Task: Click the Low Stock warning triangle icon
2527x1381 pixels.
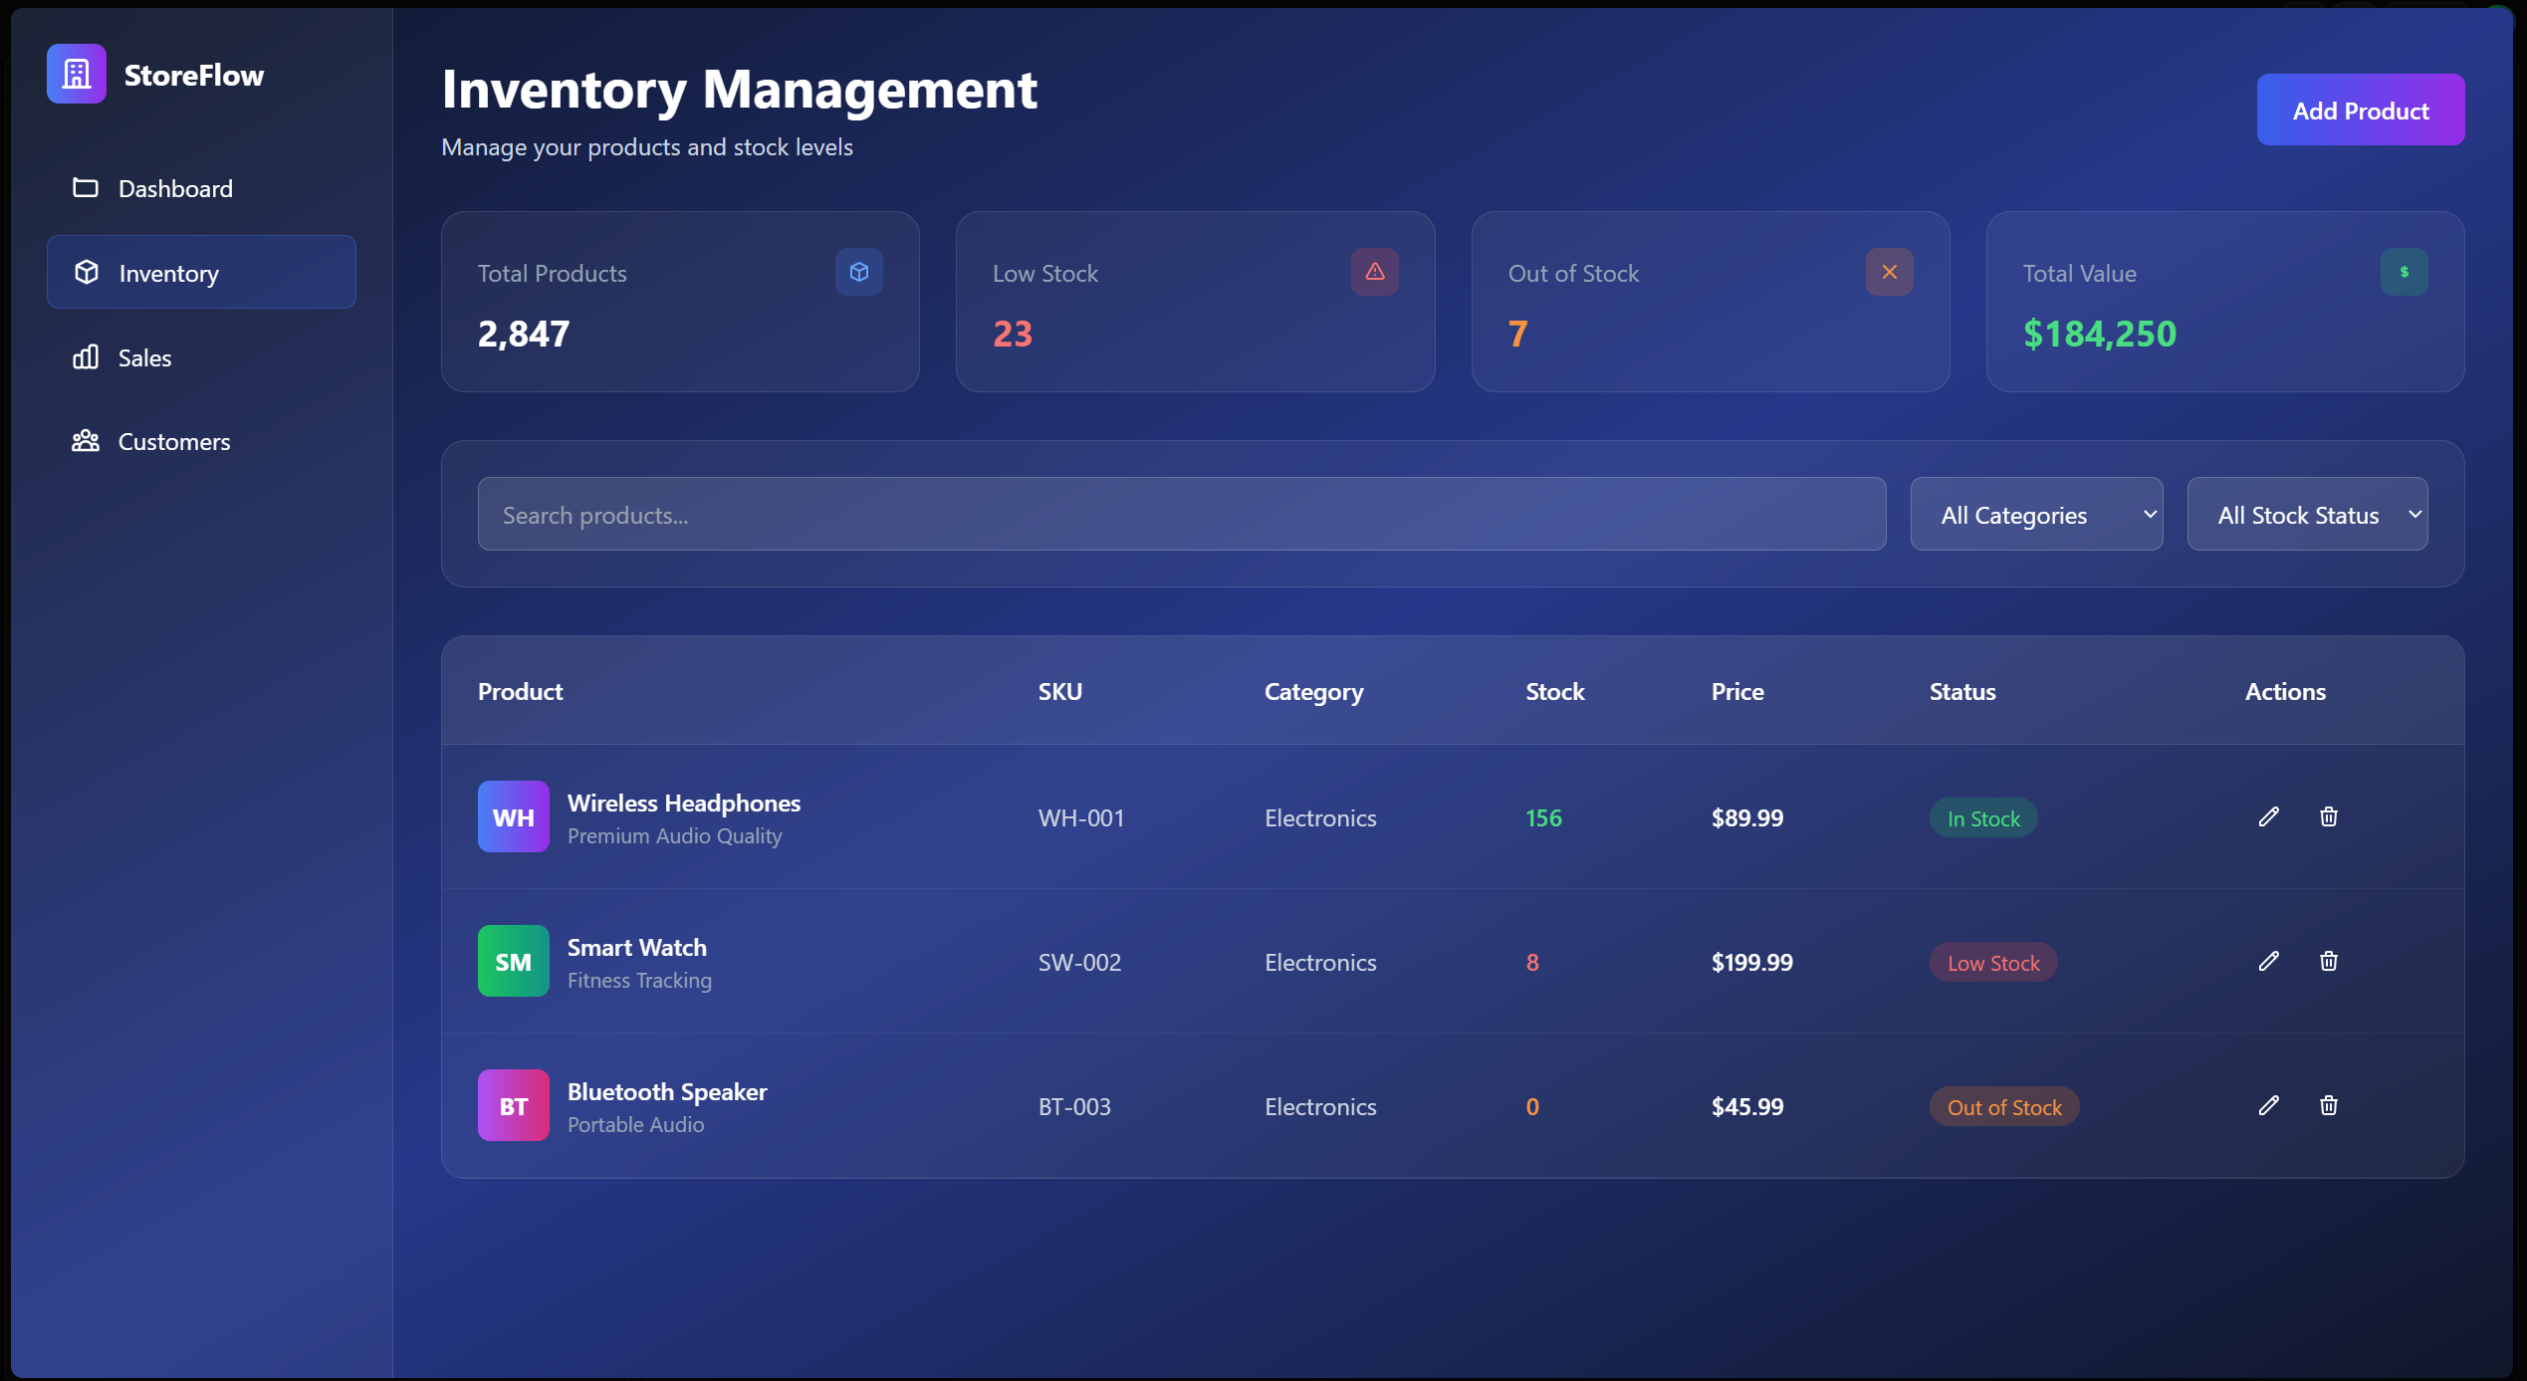Action: tap(1374, 272)
